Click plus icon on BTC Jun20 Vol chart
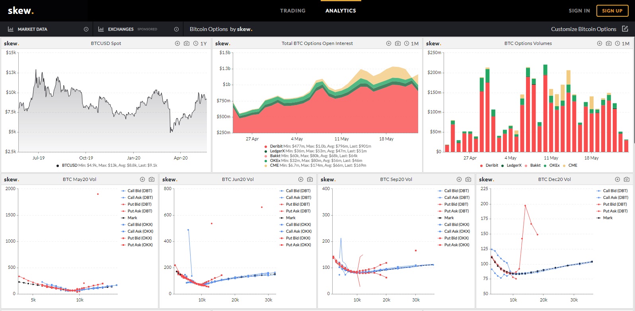 coord(301,179)
